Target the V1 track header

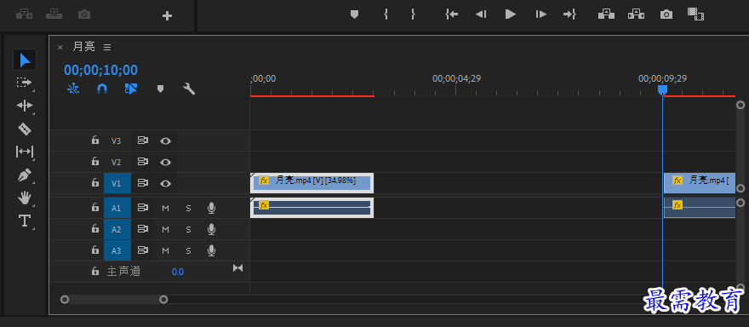coord(117,183)
